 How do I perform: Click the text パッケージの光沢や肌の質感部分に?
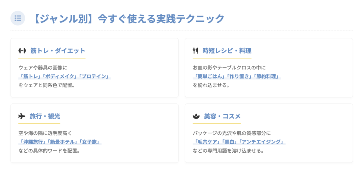[231, 133]
